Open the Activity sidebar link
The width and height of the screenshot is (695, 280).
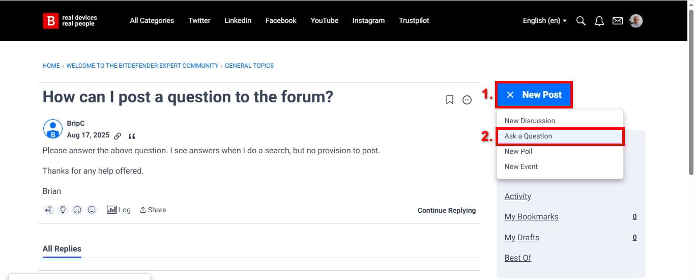[x=517, y=197]
